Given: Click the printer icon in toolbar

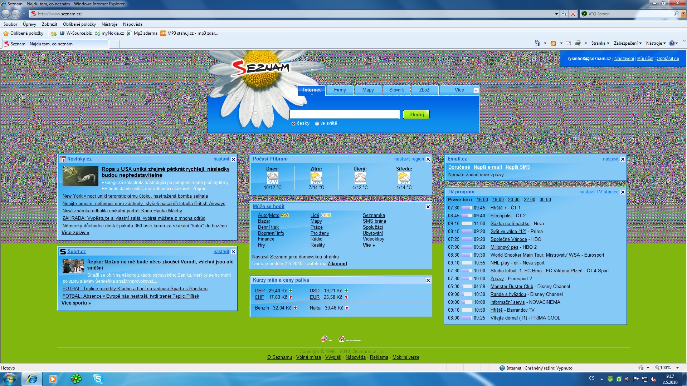Looking at the screenshot, I should (x=578, y=43).
